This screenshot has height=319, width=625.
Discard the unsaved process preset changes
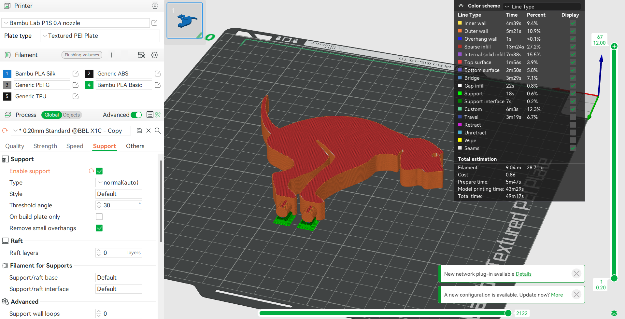[x=149, y=131]
